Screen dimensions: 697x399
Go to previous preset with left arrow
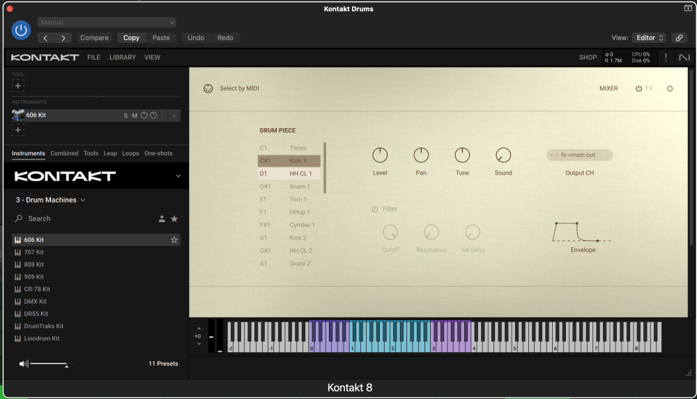(x=46, y=38)
